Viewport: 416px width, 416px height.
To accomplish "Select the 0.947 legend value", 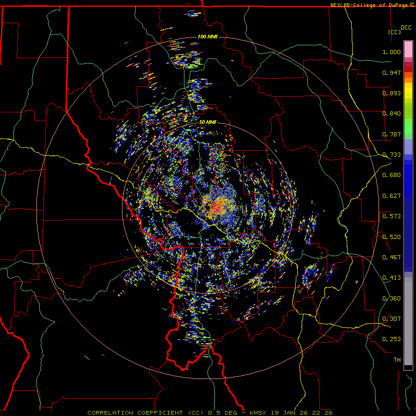I will click(x=392, y=73).
